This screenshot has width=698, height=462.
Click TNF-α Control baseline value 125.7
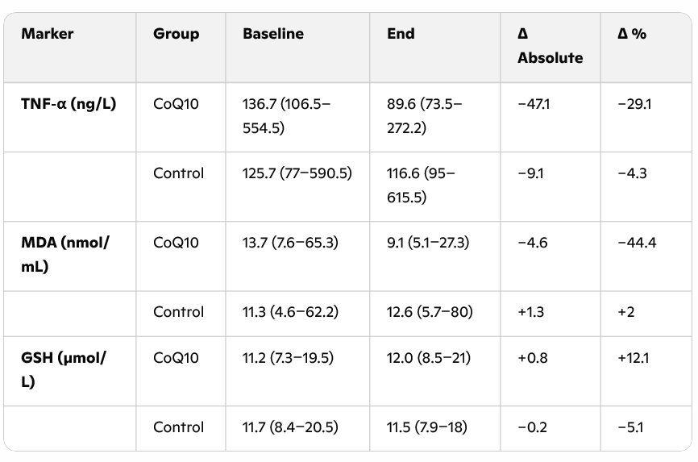(297, 173)
